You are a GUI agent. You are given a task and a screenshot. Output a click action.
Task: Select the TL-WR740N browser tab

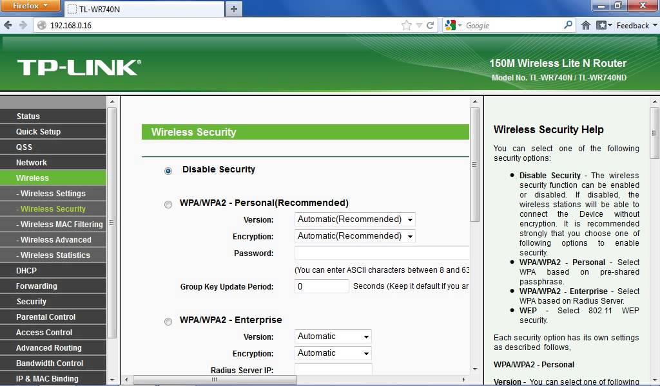click(144, 9)
